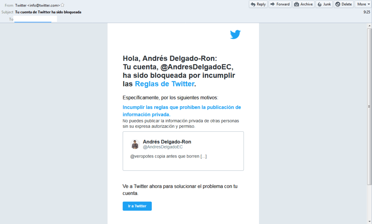Click the scrollbar up arrow
This screenshot has width=372, height=224.
369,25
